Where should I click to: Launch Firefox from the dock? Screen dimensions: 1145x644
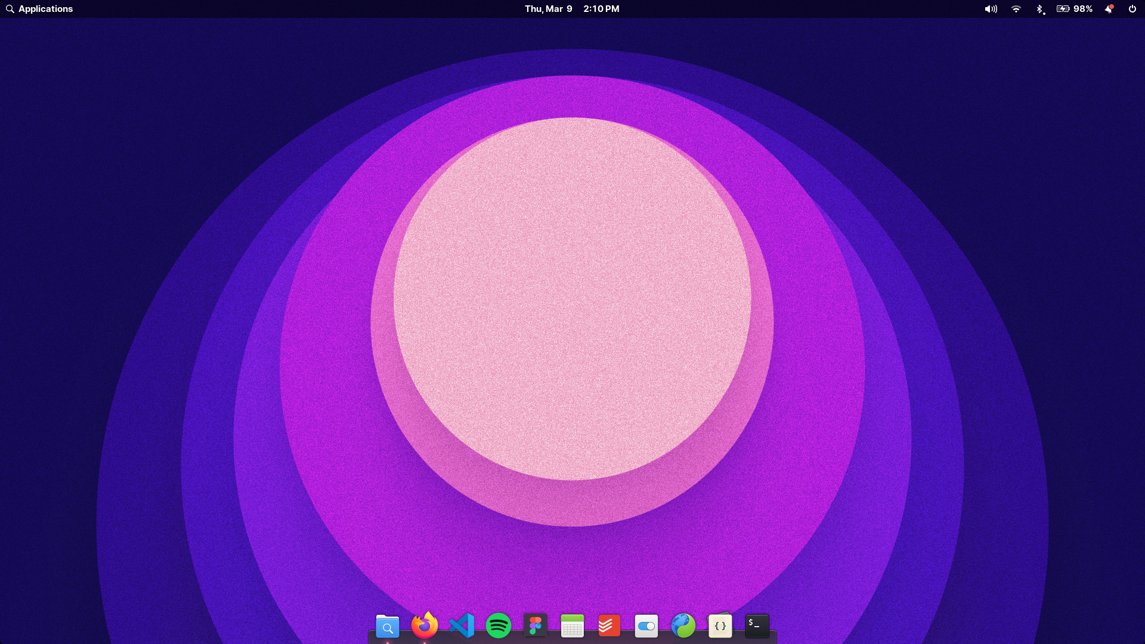pos(425,625)
